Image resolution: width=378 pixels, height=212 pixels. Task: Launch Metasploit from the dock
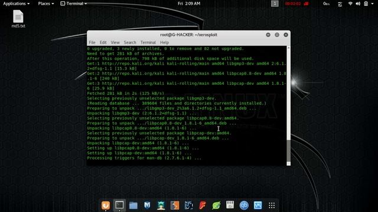click(147, 206)
